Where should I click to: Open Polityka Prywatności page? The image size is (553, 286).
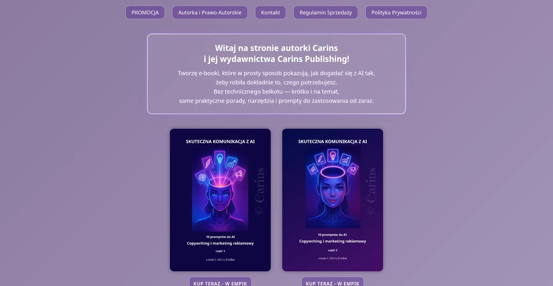(396, 12)
